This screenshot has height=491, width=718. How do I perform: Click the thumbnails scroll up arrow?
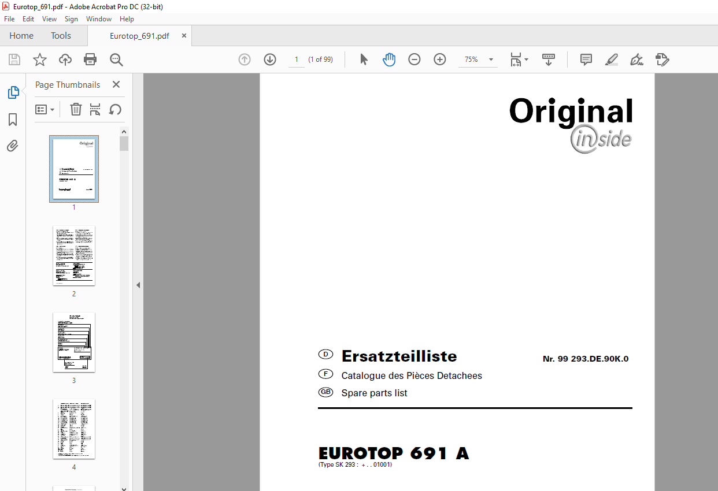(124, 132)
